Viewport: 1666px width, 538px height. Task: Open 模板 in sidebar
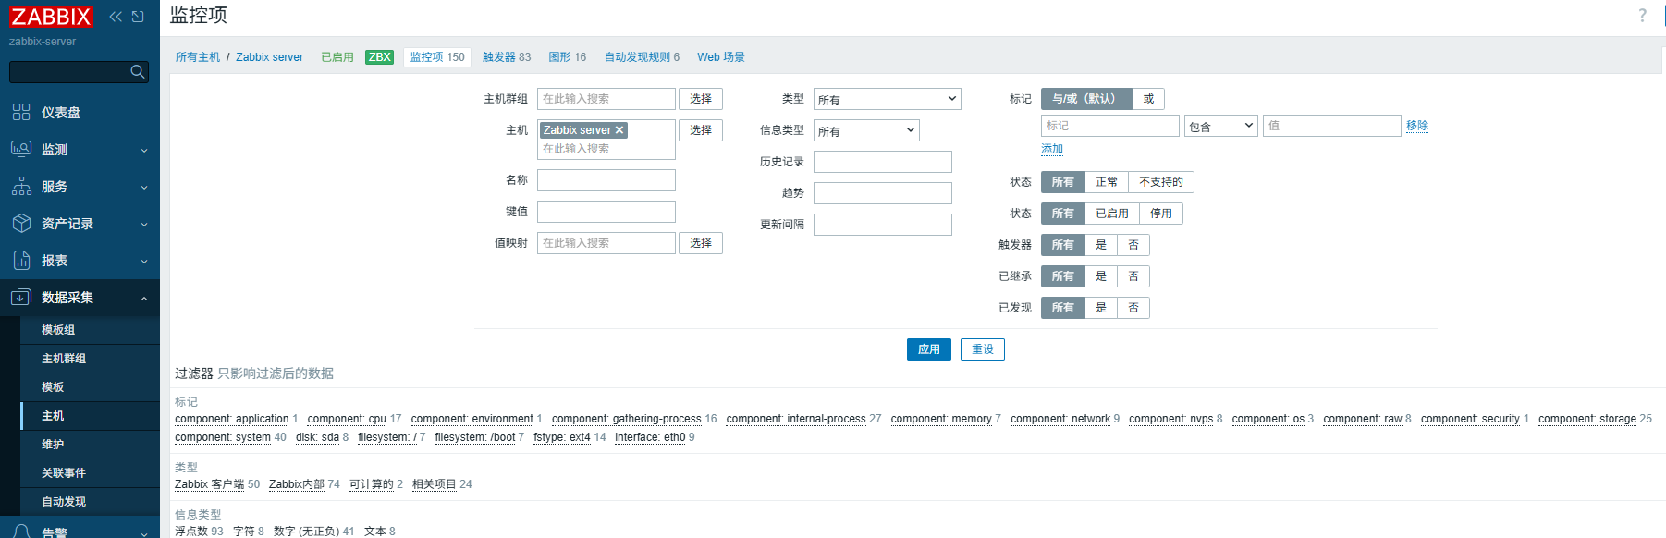[x=90, y=387]
